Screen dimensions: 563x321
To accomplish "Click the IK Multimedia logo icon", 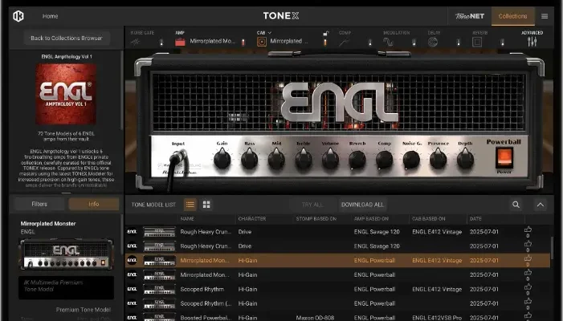I will point(18,16).
